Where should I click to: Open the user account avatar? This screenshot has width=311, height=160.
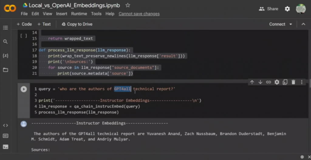(x=301, y=9)
